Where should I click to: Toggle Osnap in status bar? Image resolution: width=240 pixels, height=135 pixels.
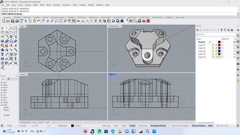pyautogui.click(x=132, y=126)
